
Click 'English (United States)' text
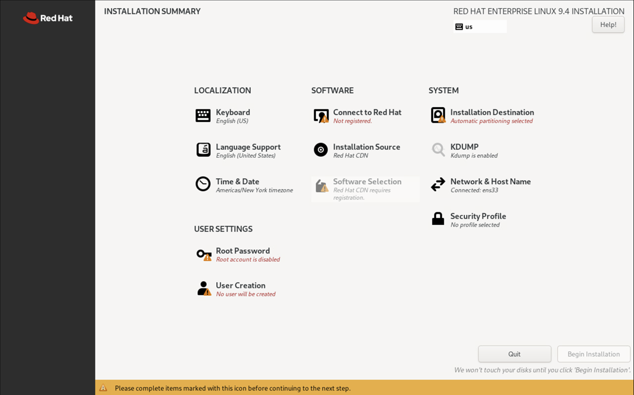coord(246,156)
